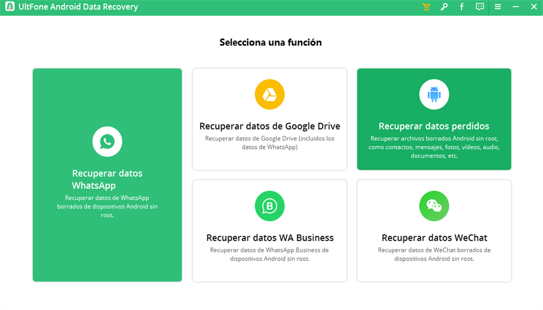Click the WeChat logo icon

coord(434,206)
